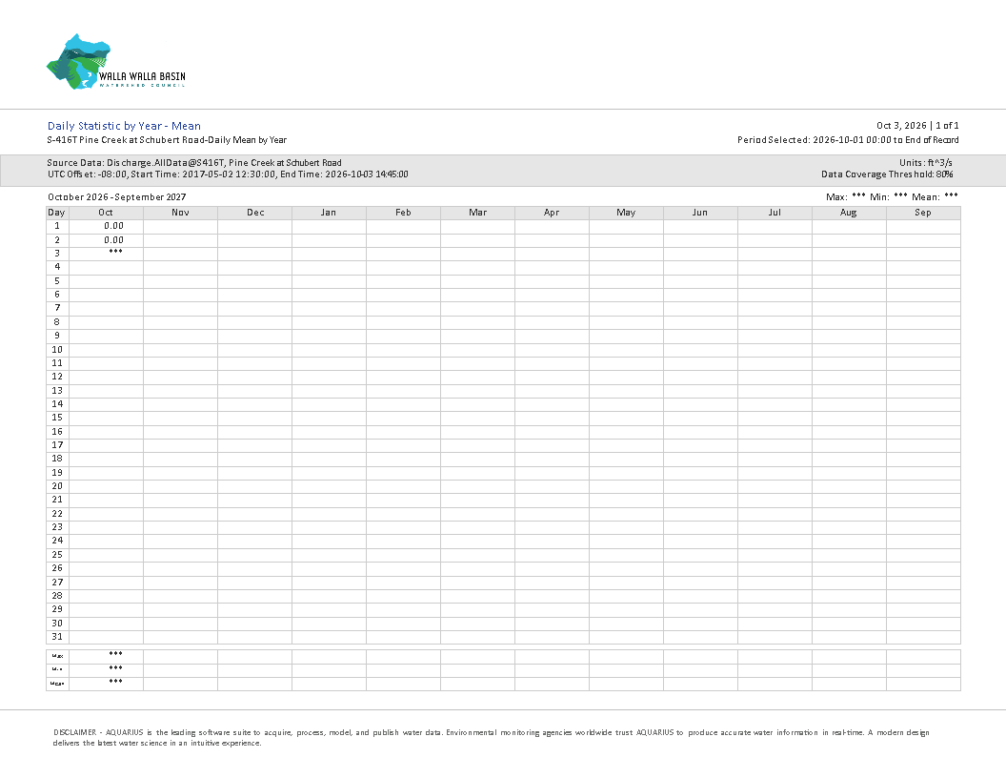
Task: Click day number 31 in Day column
Action: [x=57, y=637]
